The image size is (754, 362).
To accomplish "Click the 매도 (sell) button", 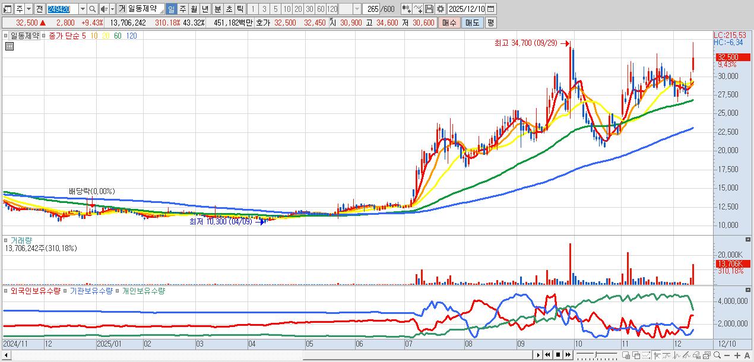I will pyautogui.click(x=472, y=23).
